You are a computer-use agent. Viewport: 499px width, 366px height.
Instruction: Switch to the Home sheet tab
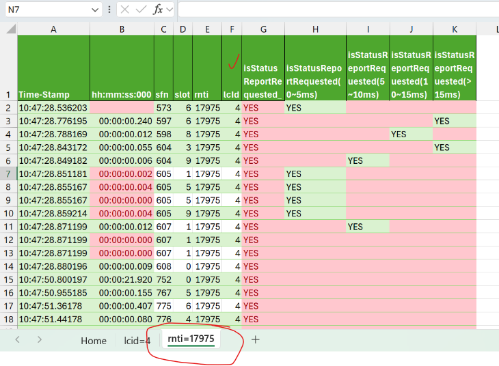click(94, 340)
